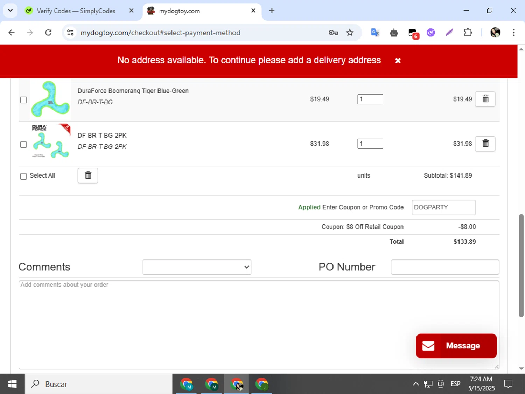Viewport: 525px width, 394px height.
Task: Open the tab search dropdown arrow
Action: pos(10,11)
